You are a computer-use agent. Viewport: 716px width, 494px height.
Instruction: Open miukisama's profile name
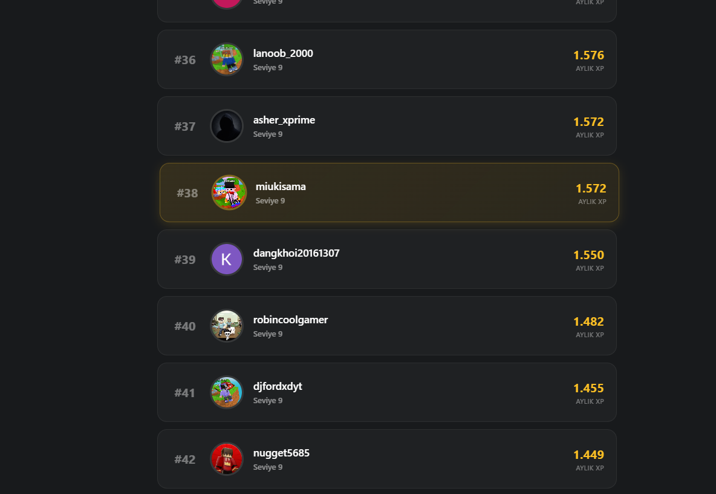pos(281,186)
